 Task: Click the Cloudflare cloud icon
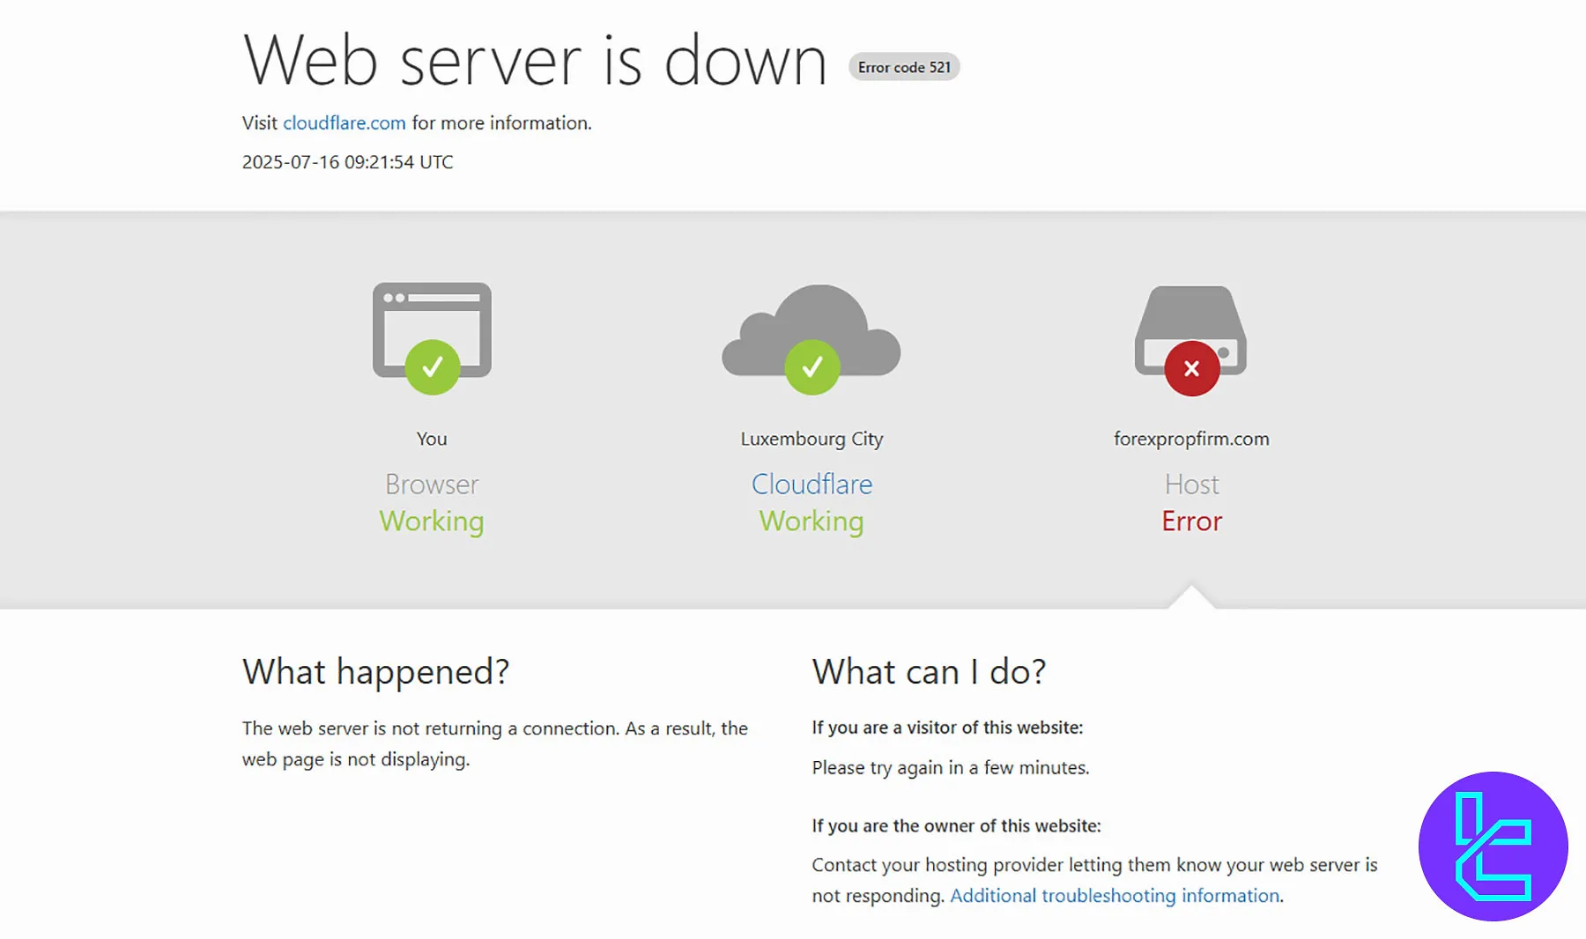(x=812, y=339)
